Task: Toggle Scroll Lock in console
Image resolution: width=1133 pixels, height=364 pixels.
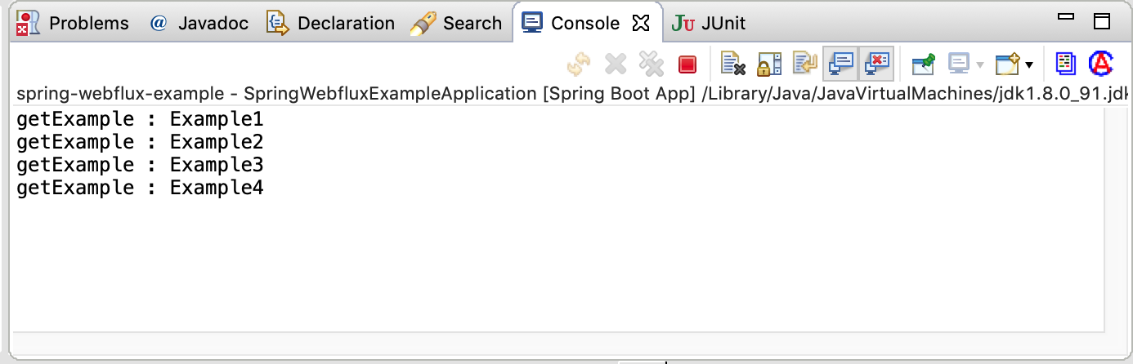Action: coord(769,64)
